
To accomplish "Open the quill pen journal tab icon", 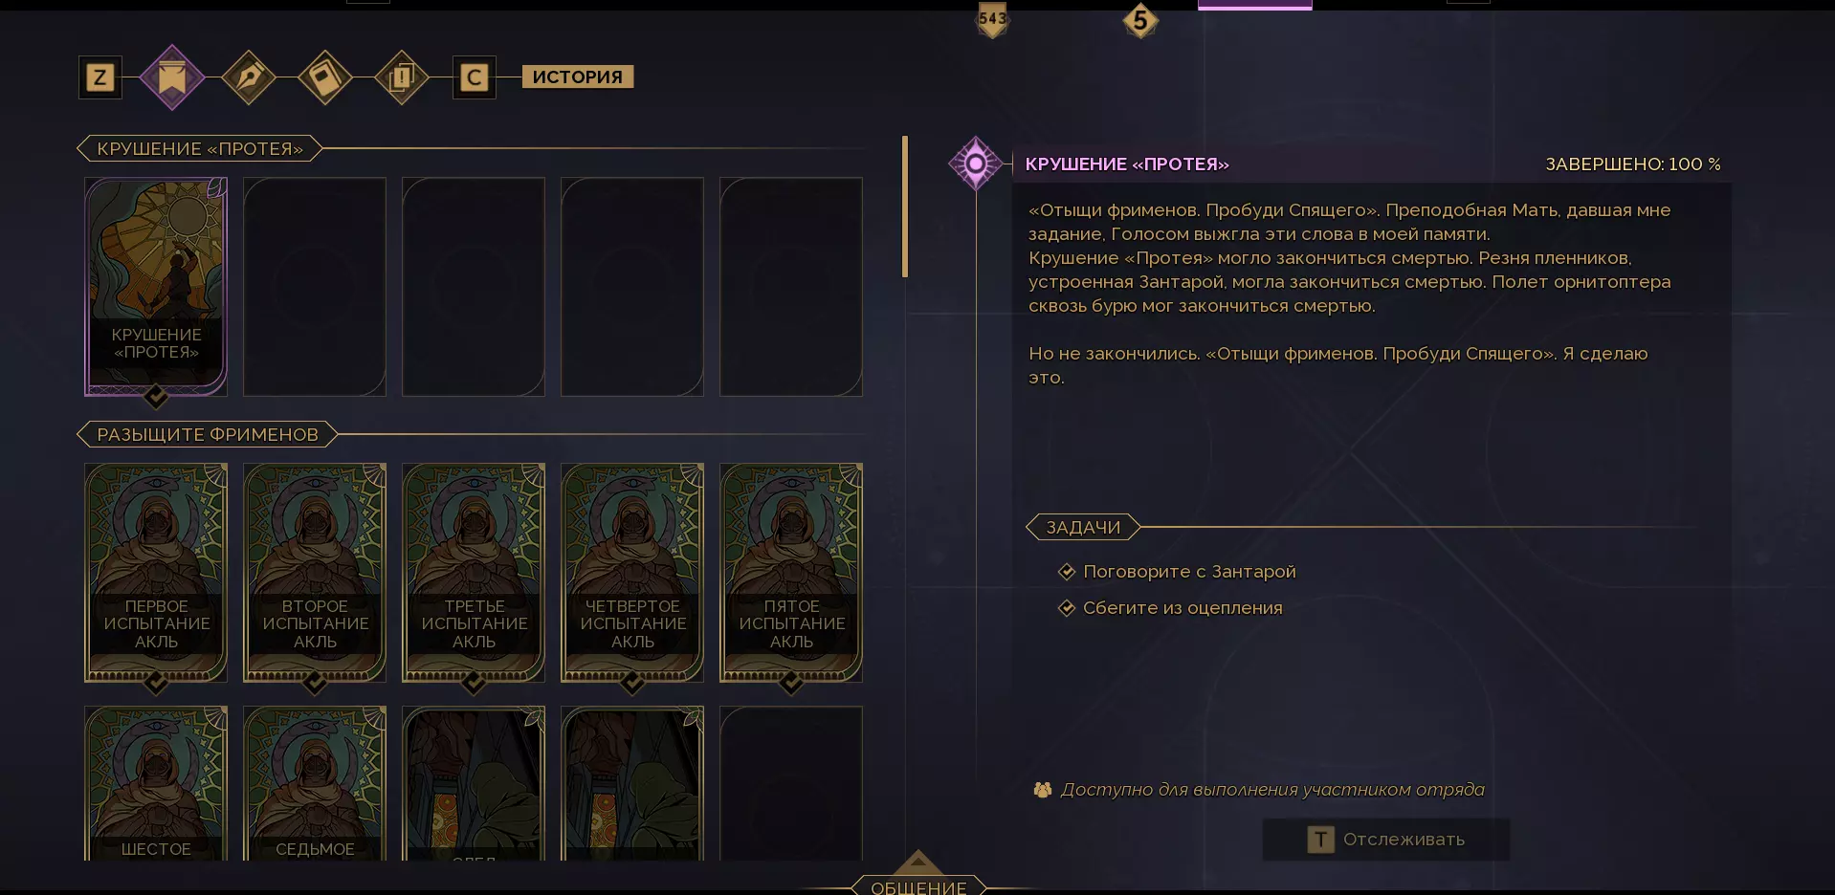I will [x=249, y=77].
